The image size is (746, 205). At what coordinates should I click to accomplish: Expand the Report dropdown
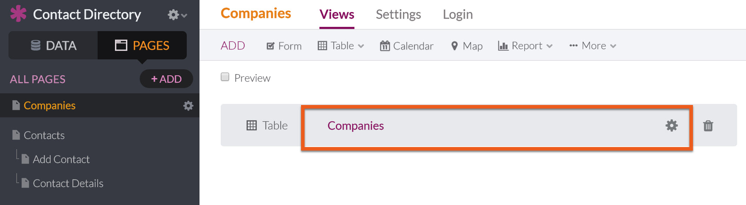525,46
